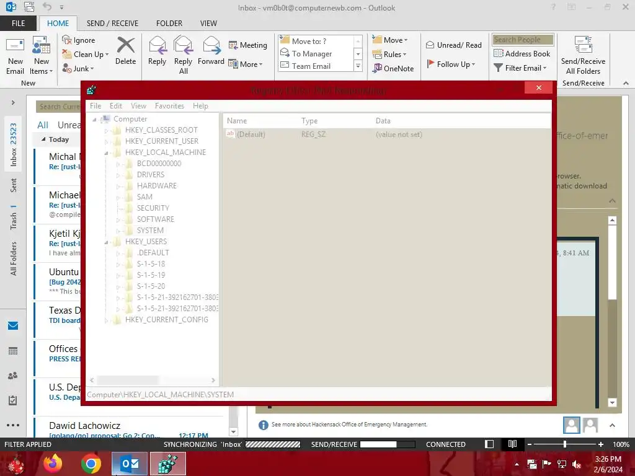This screenshot has width=635, height=476.
Task: Open the Filter Email dropdown
Action: (520, 68)
